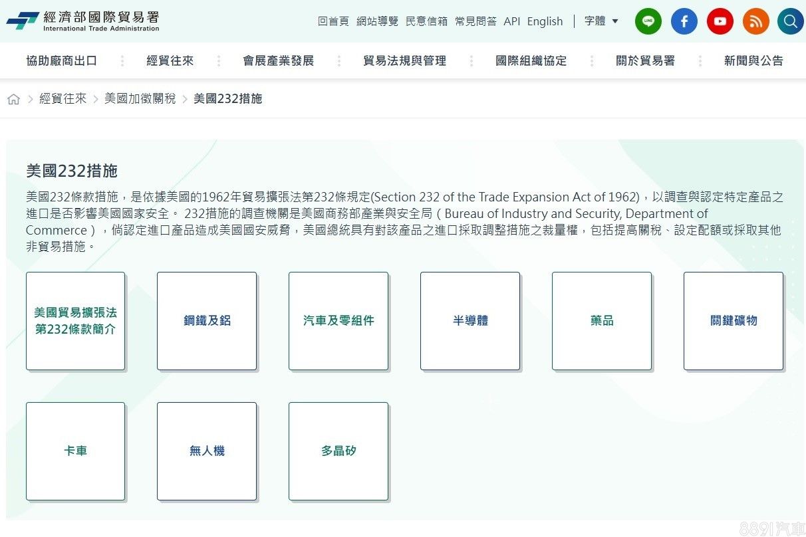Open the Facebook page icon

(x=684, y=21)
